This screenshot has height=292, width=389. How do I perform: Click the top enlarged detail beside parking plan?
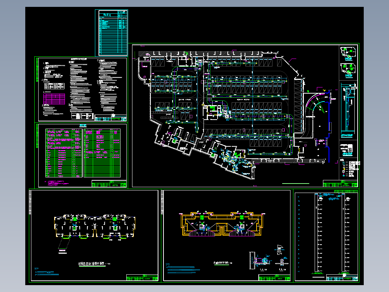(x=348, y=53)
